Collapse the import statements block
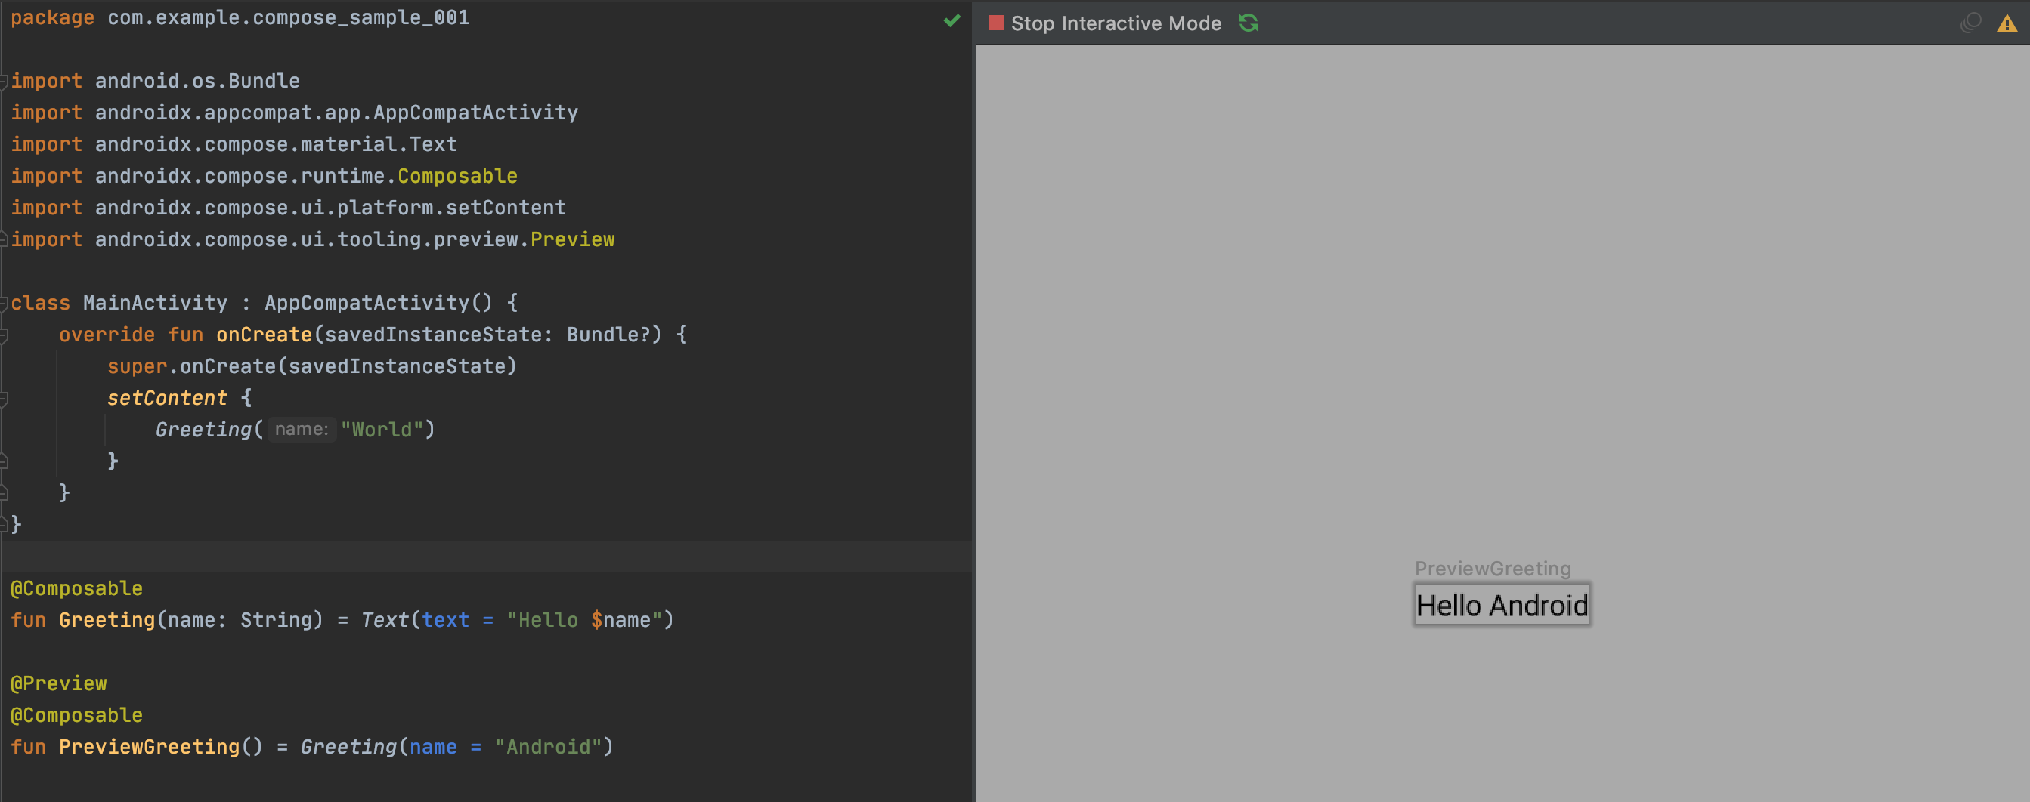The height and width of the screenshot is (802, 2030). pos(4,81)
